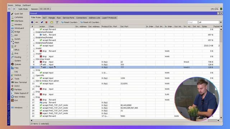The image size is (230, 129).
Task: Click Exit in the sidebar
Action: tap(16, 100)
